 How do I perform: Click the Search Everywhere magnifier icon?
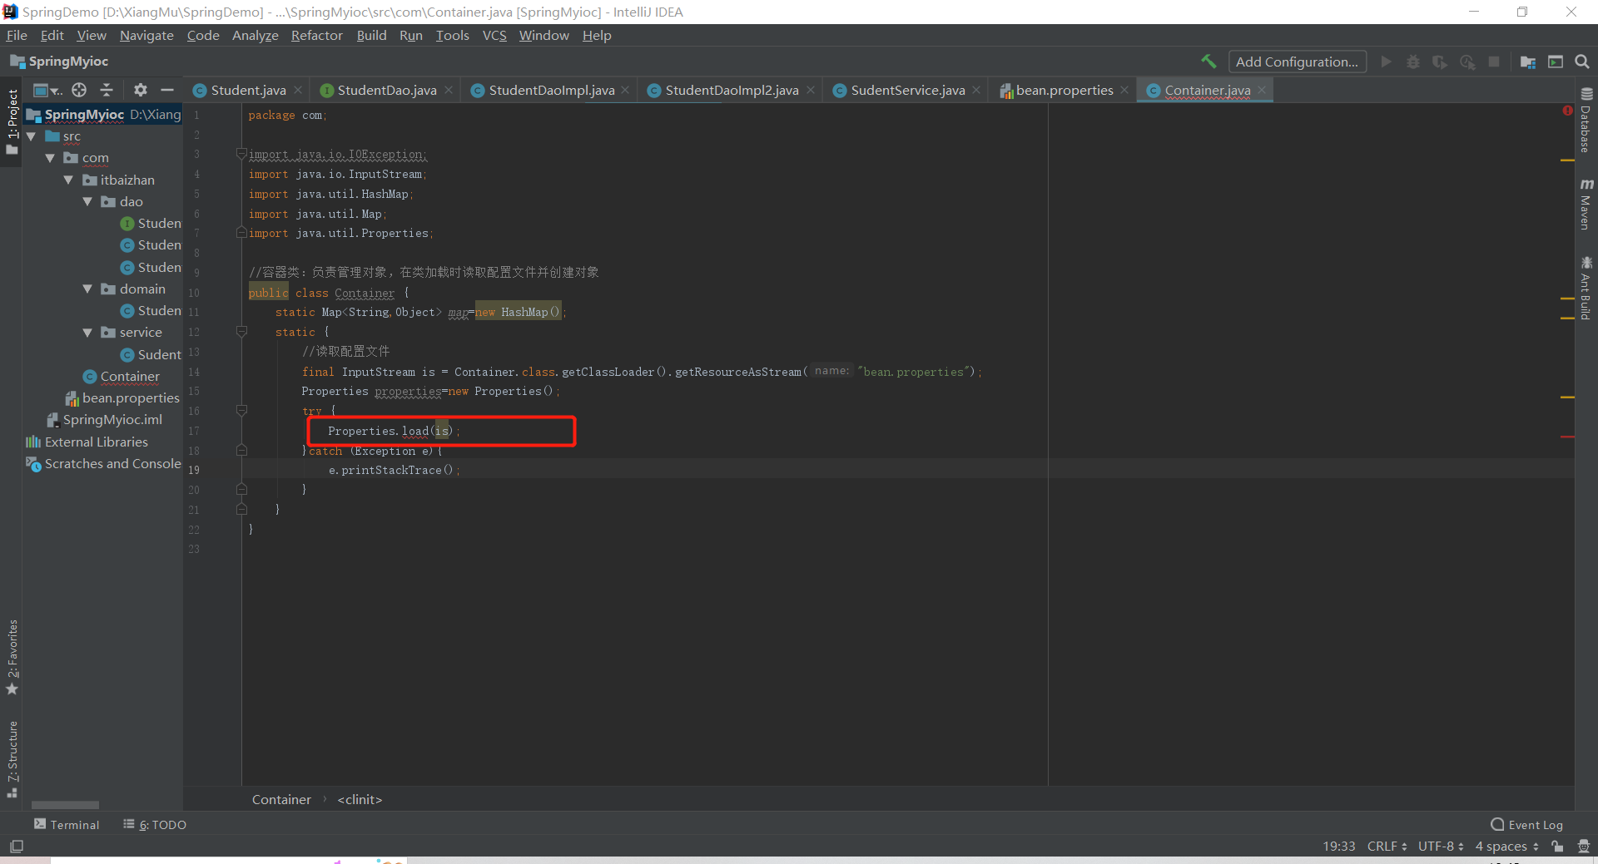click(1582, 62)
